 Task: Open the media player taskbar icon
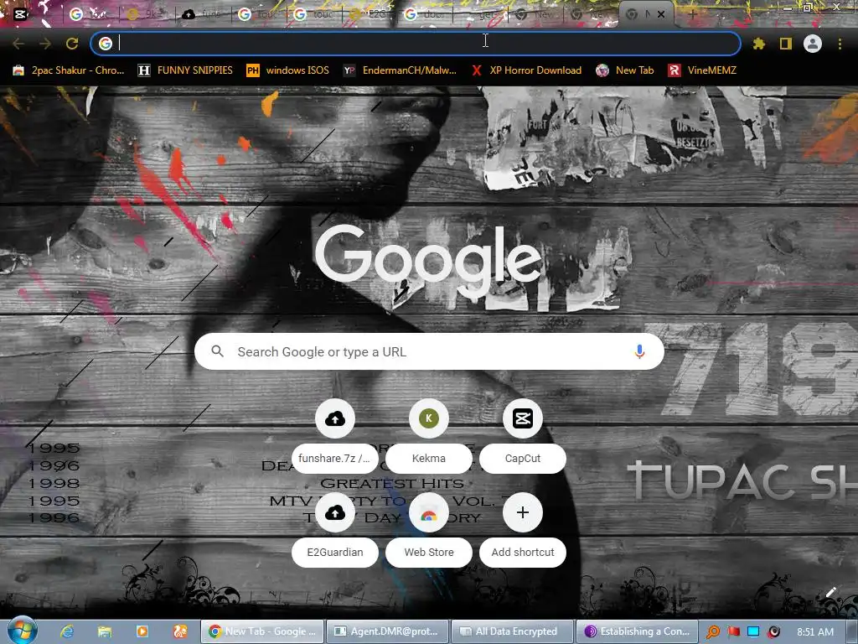coord(142,631)
